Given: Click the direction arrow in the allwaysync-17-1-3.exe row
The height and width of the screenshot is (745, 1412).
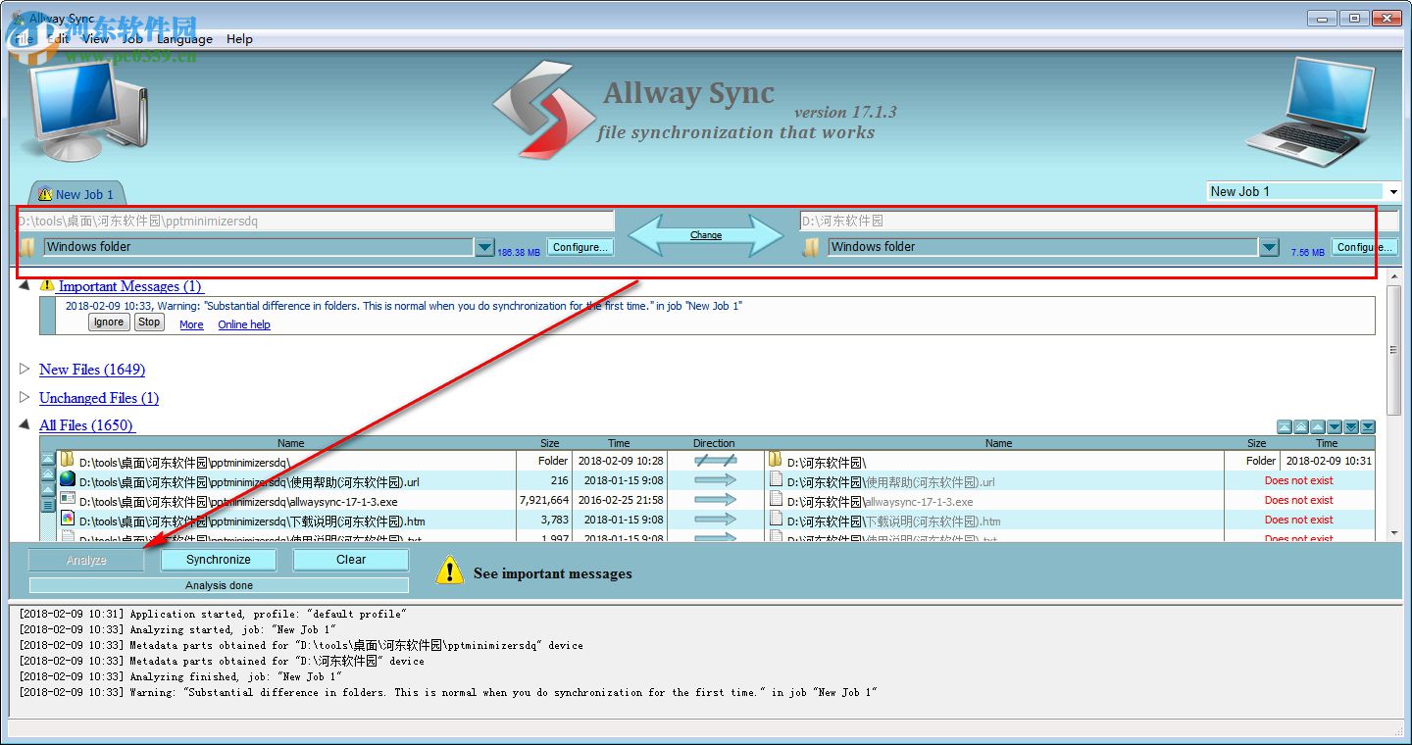Looking at the screenshot, I should (x=715, y=499).
